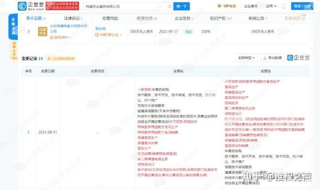The image size is (320, 190).
Task: Open the 山东特康特食大药房有限公司 company link
Action: coord(68,28)
